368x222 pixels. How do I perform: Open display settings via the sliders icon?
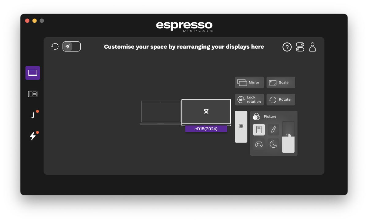click(300, 47)
